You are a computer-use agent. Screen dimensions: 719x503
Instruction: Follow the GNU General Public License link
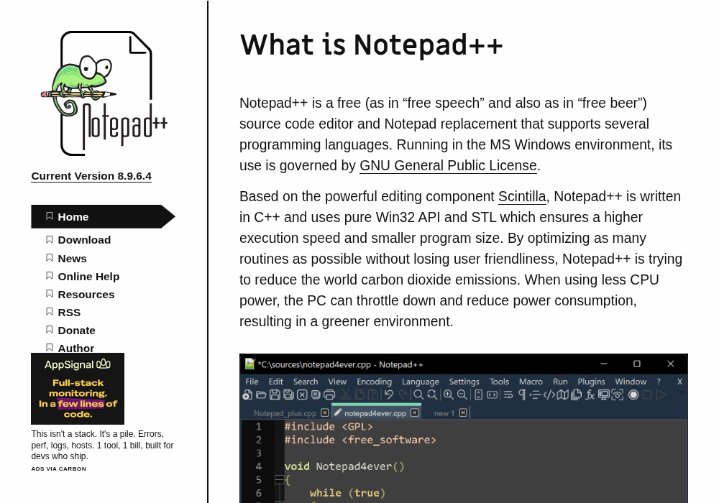[448, 165]
